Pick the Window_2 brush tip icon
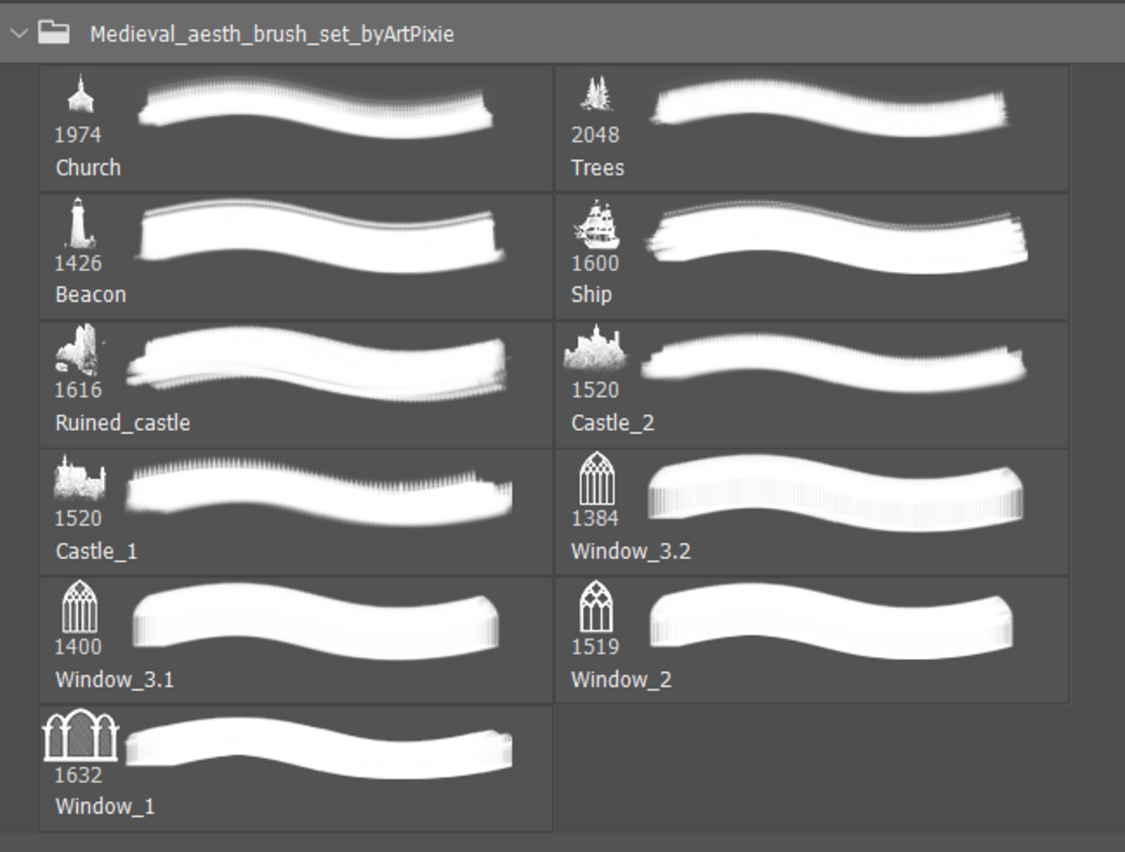This screenshot has height=852, width=1125. pos(597,606)
